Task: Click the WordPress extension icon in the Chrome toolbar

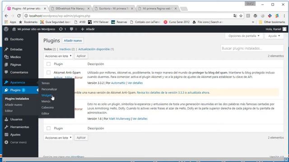Action: click(255, 16)
